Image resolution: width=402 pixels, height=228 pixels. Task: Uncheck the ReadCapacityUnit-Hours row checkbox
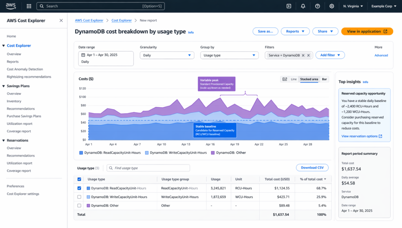pos(79,188)
